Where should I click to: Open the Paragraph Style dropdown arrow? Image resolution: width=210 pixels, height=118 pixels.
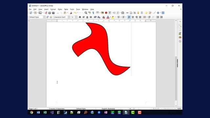click(x=44, y=17)
